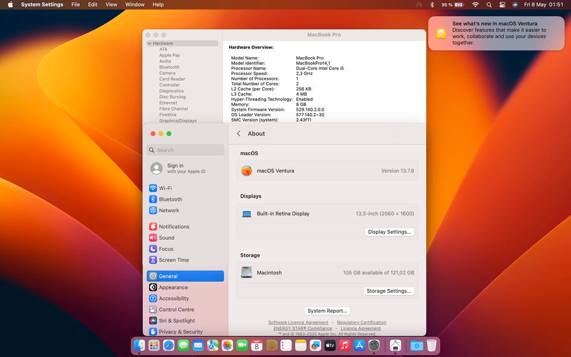
Task: Open Privacy & Security settings
Action: (x=186, y=331)
